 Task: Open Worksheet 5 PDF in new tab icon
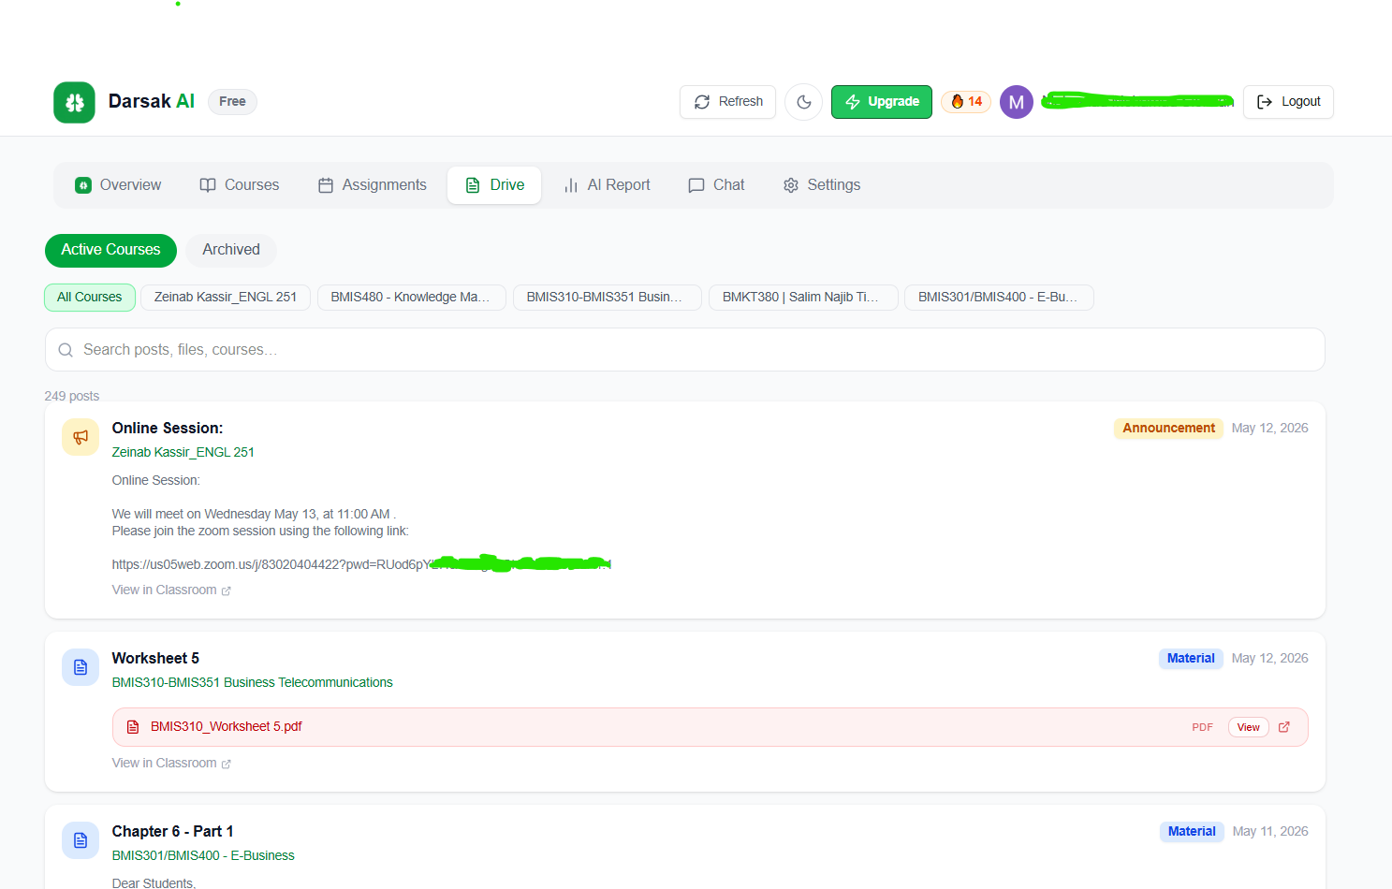coord(1284,727)
